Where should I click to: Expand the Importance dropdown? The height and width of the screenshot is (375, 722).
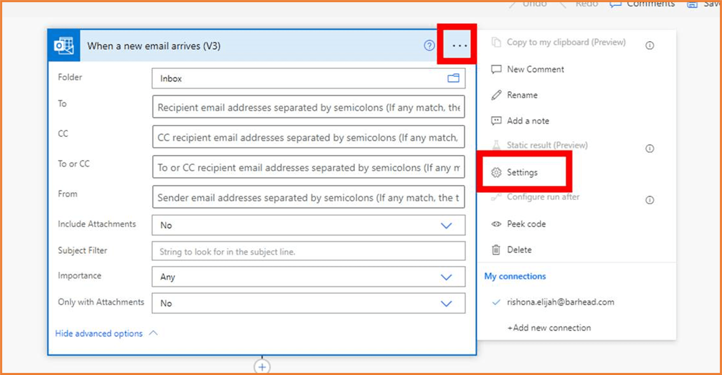coord(446,277)
